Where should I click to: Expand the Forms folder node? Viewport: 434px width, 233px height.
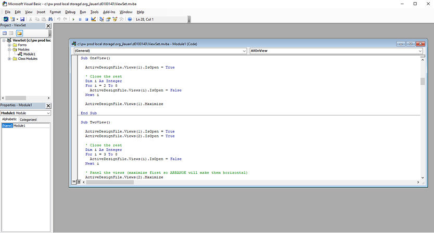[x=9, y=45]
